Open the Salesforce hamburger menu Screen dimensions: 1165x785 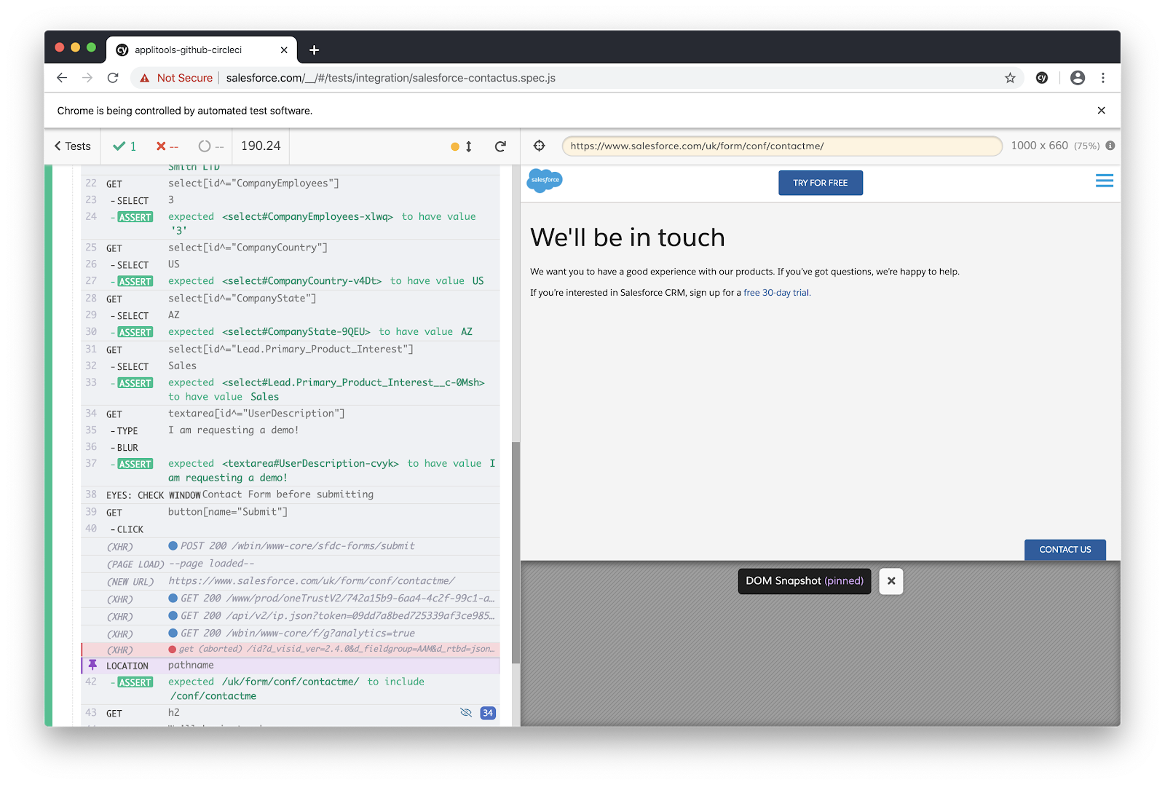pyautogui.click(x=1104, y=181)
